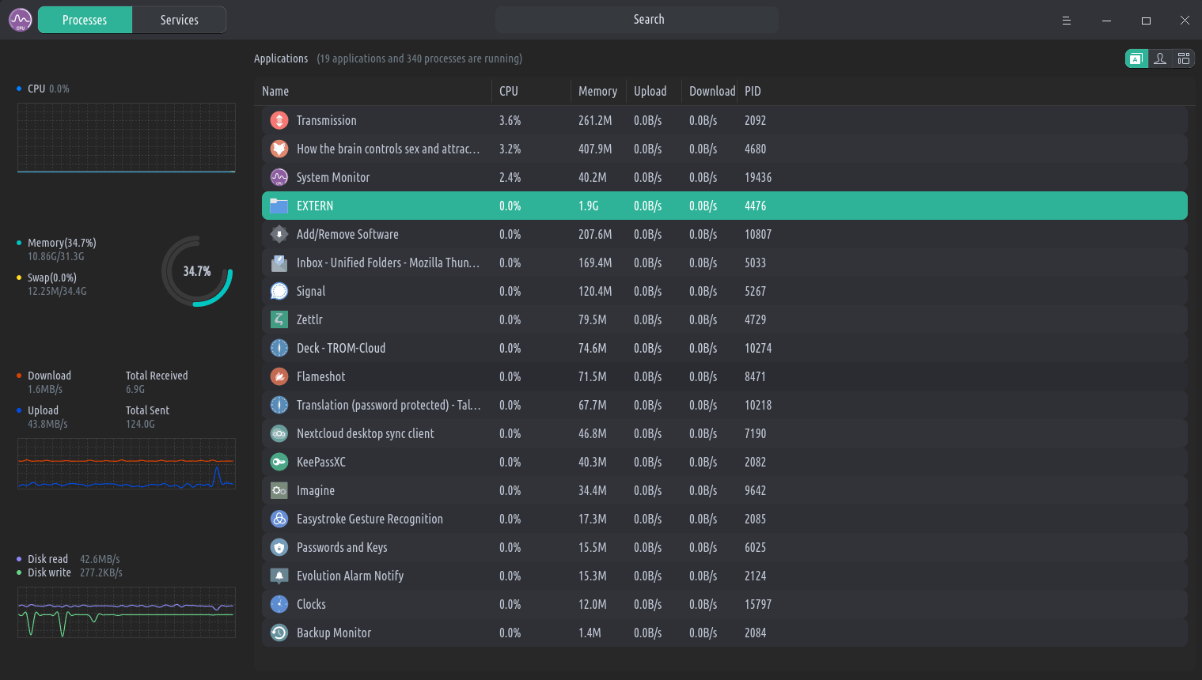
Task: Show all processes view
Action: coord(1184,59)
